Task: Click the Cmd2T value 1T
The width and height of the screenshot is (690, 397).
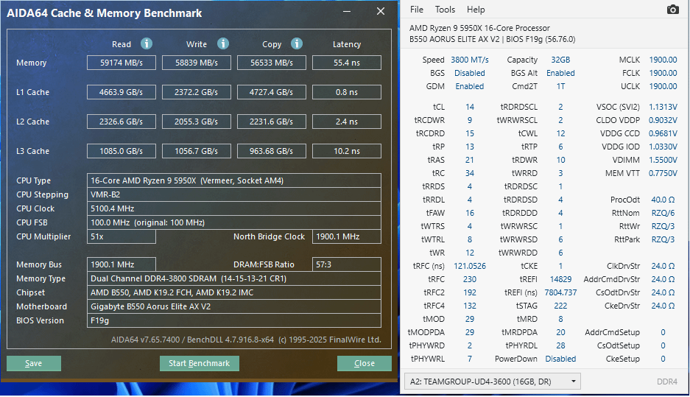Action: pos(560,86)
